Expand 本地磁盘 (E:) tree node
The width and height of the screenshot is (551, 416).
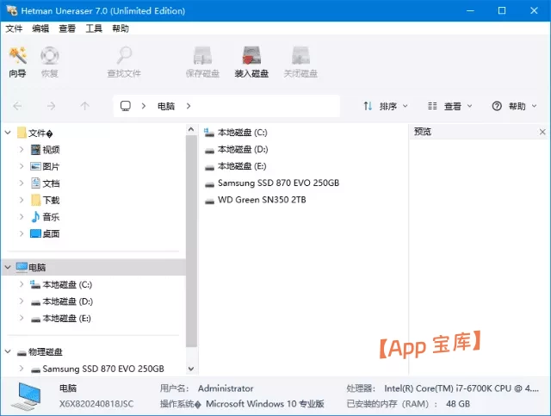tap(22, 318)
